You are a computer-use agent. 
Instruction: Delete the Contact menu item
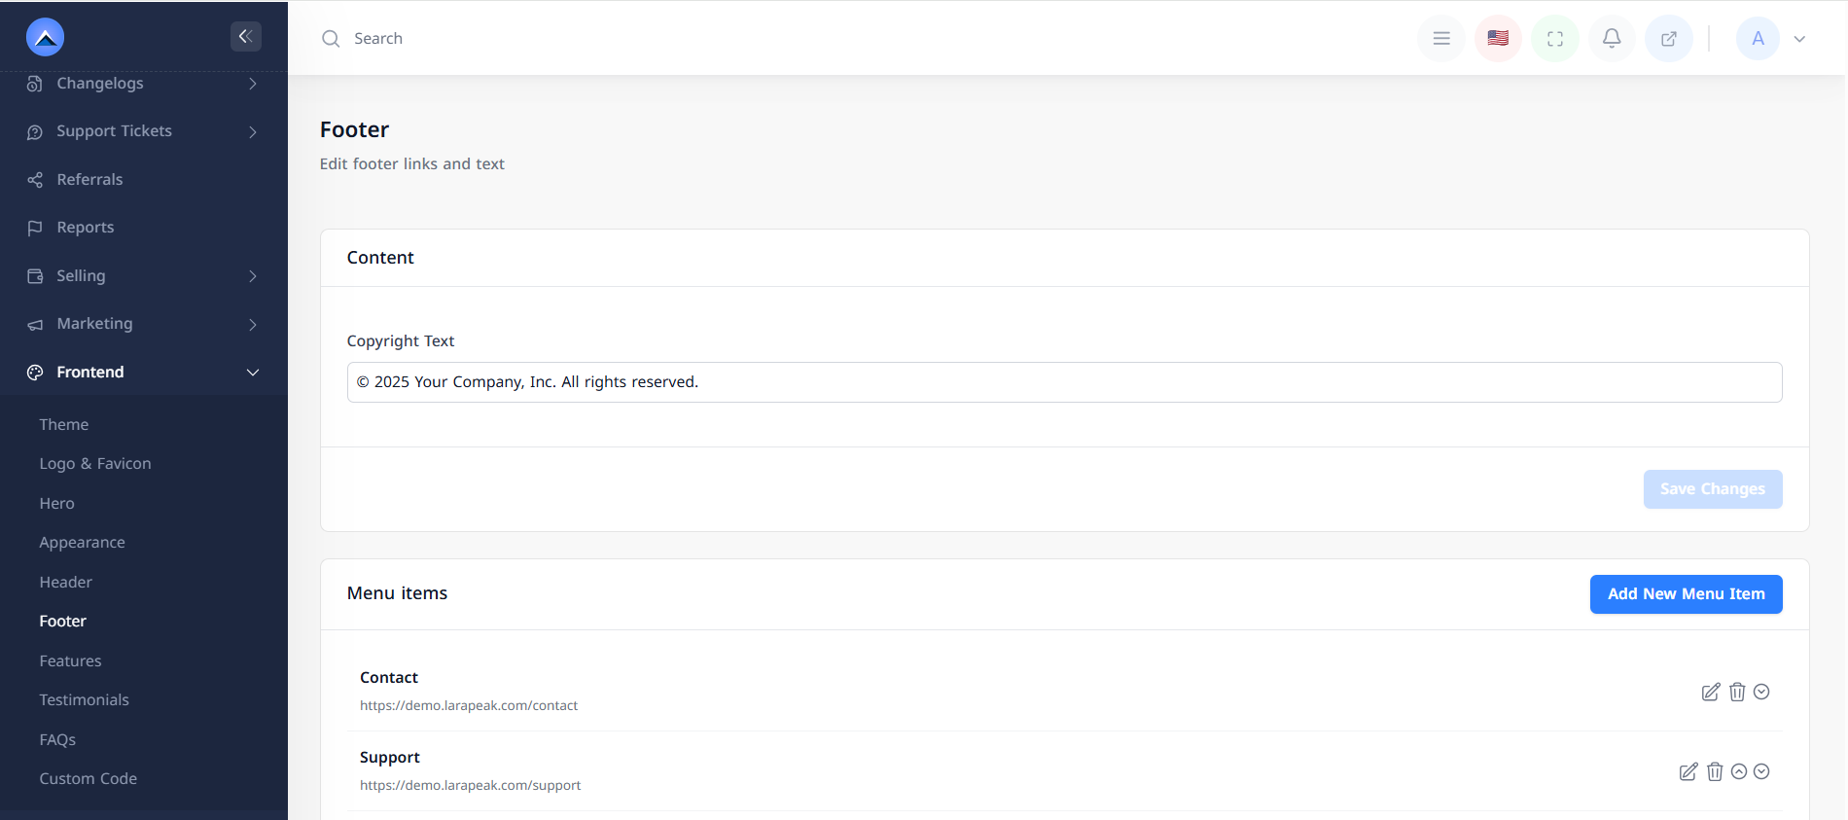point(1737,692)
